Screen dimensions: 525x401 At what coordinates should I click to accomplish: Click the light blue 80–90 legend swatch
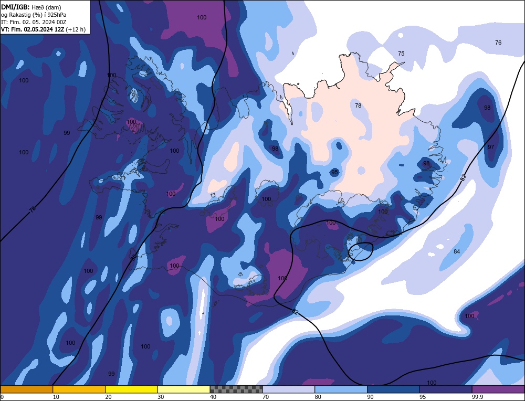tap(341, 389)
